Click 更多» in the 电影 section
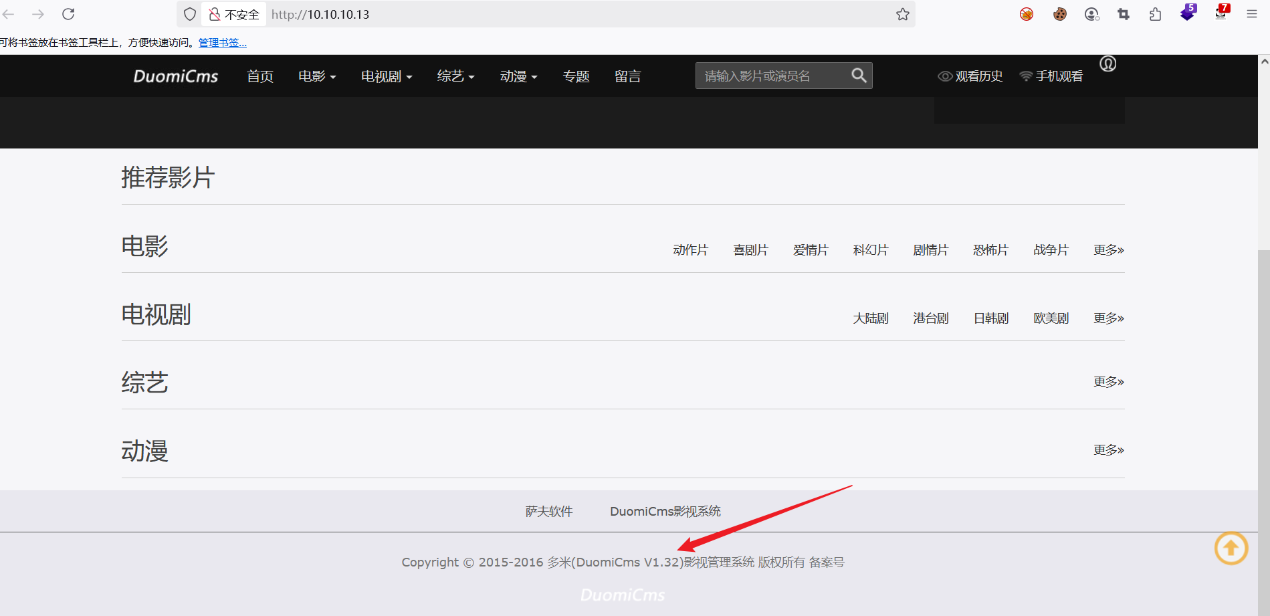Image resolution: width=1270 pixels, height=616 pixels. pyautogui.click(x=1109, y=250)
